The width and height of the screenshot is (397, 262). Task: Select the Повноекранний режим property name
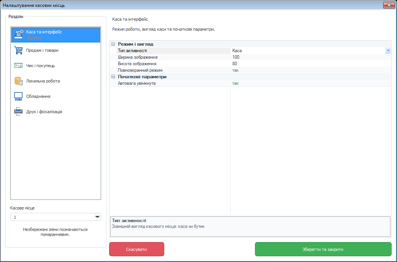click(x=140, y=70)
